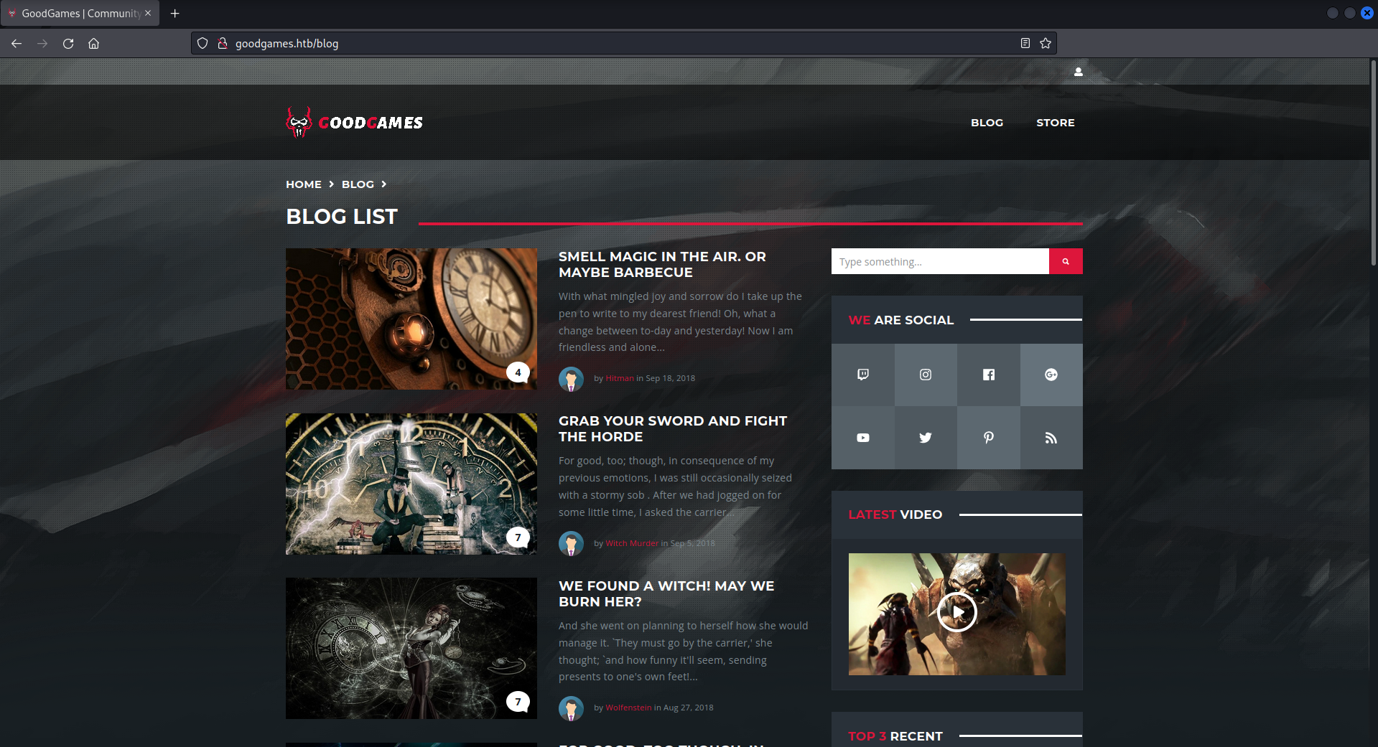This screenshot has width=1378, height=747.
Task: Select BLOG in the navigation menu
Action: 987,123
